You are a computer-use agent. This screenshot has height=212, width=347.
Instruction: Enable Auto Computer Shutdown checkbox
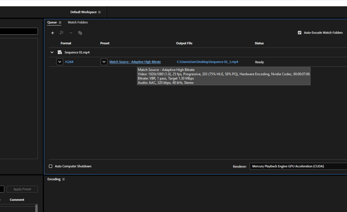pos(50,166)
